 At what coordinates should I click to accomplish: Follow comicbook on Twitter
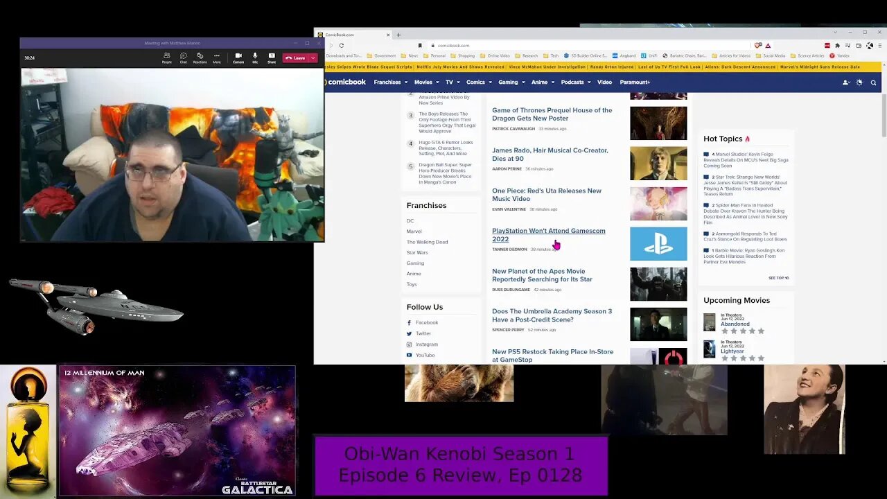(x=419, y=333)
